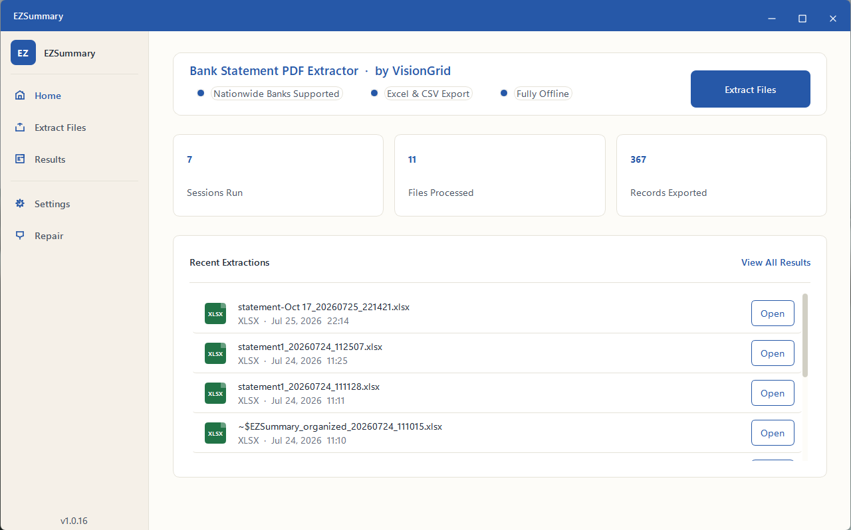Open Results in the sidebar
The width and height of the screenshot is (851, 530).
[x=74, y=159]
